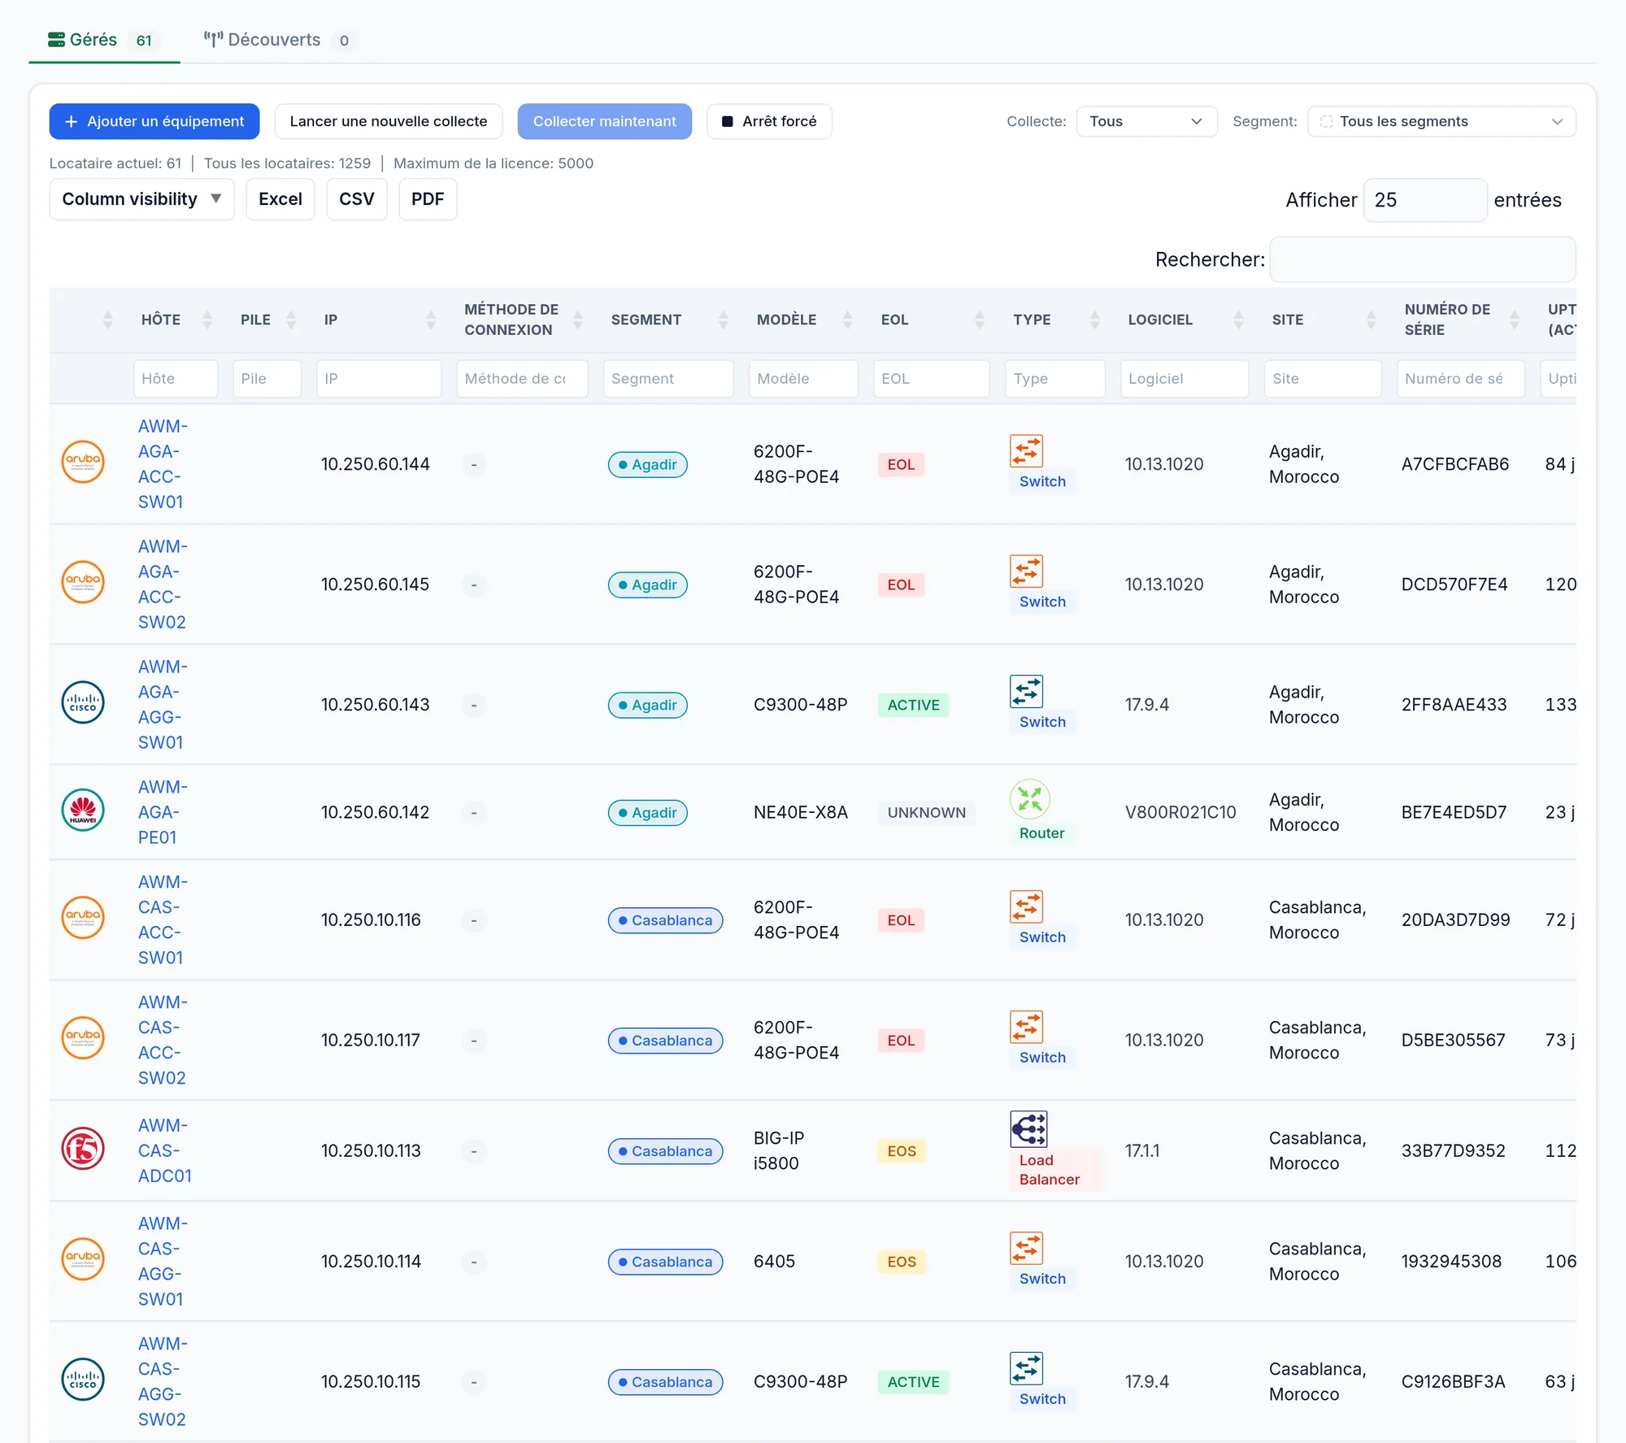Viewport: 1626px width, 1443px height.
Task: Sort table by HÔTE column arrows
Action: coord(207,320)
